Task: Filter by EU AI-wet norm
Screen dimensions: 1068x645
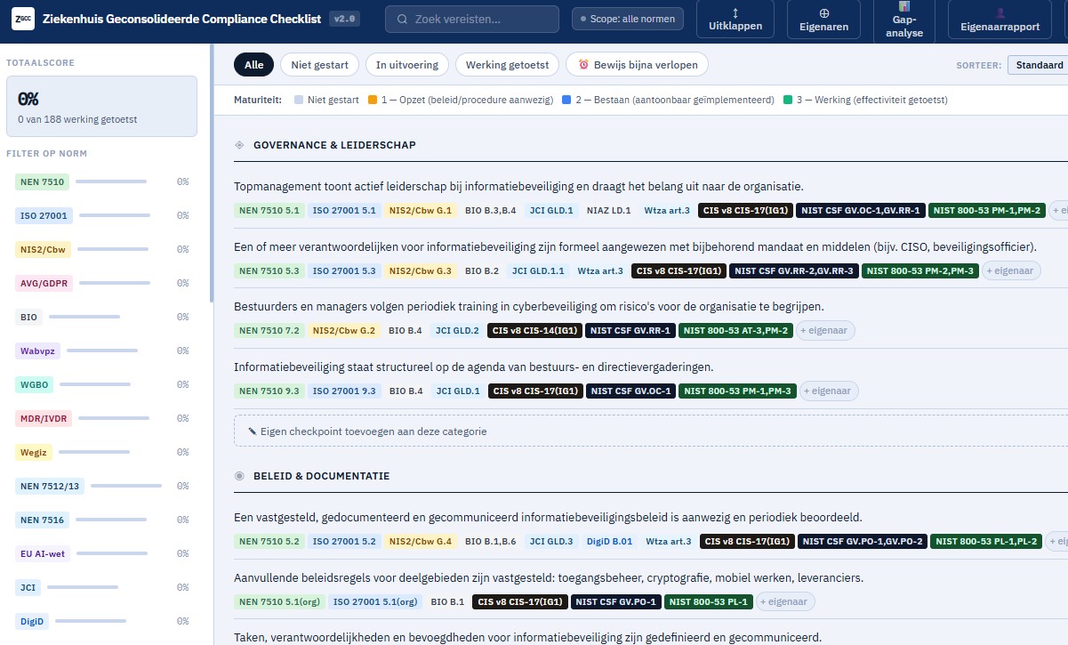Action: tap(43, 553)
